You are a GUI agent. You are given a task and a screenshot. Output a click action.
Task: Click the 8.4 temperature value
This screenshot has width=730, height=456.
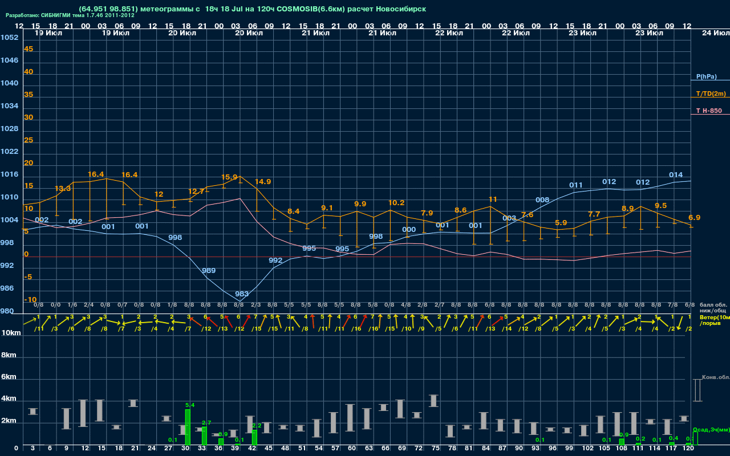[x=294, y=211]
